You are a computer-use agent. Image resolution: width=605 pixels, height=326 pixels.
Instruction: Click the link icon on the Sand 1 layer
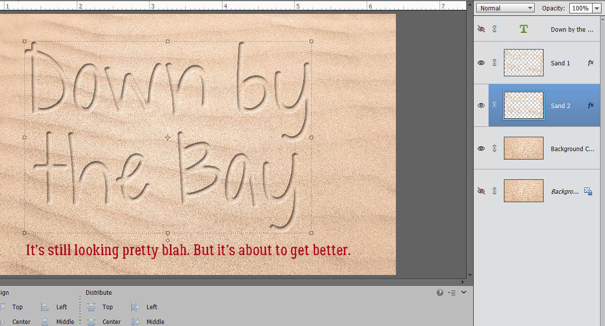click(494, 63)
